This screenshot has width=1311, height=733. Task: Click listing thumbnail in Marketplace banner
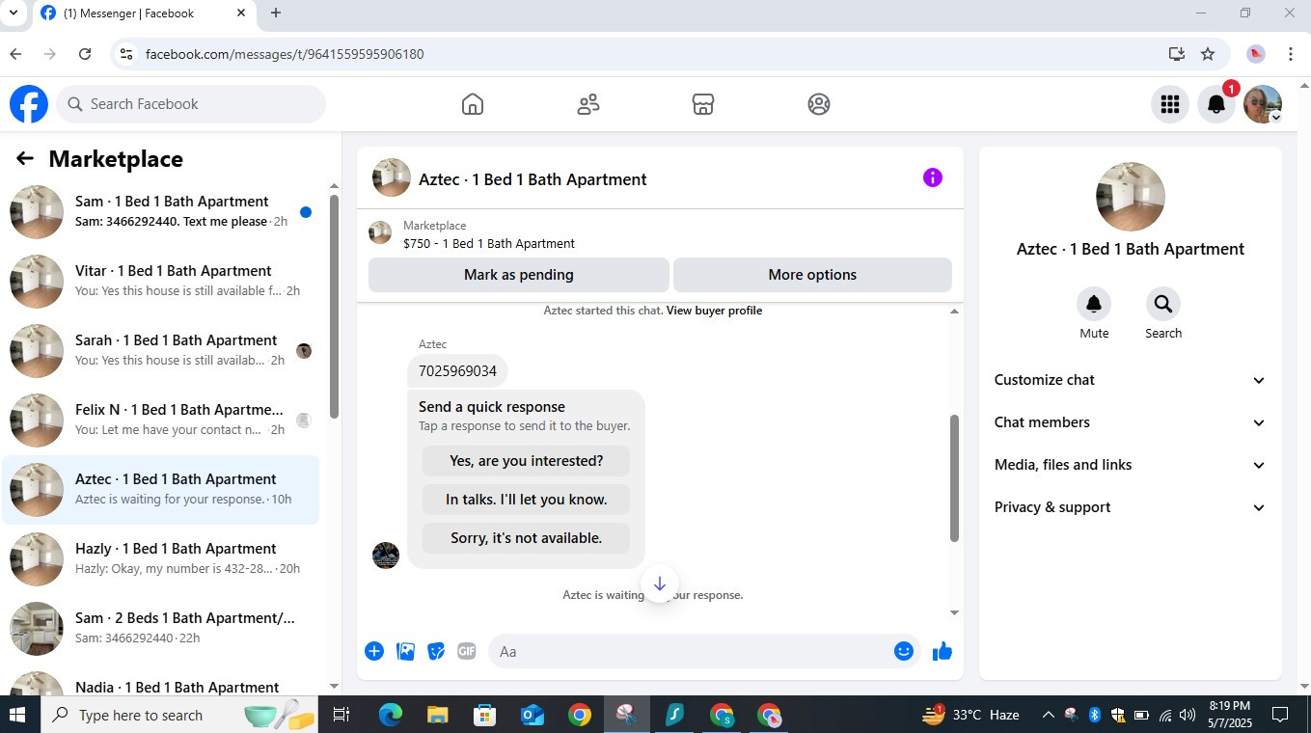coord(380,232)
